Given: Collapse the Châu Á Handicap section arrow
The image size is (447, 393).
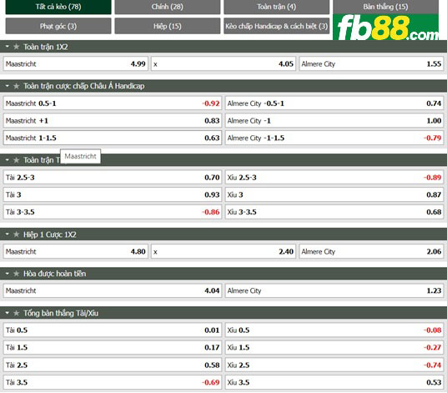Looking at the screenshot, I should click(x=8, y=86).
